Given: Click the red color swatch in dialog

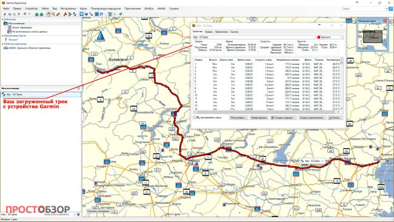Looking at the screenshot, I should point(319,37).
